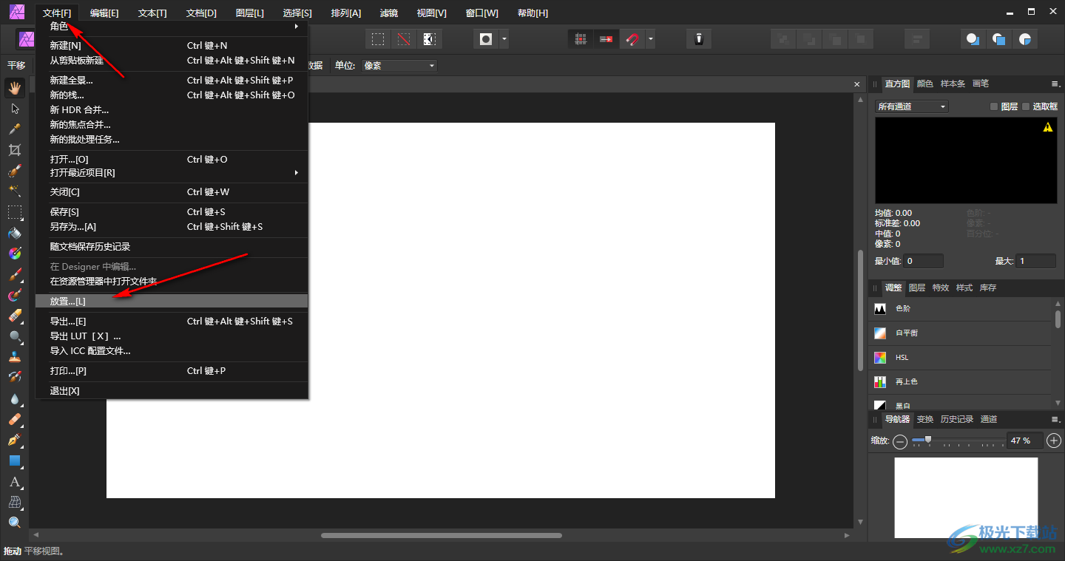Select the Text tool (A icon)
Image resolution: width=1065 pixels, height=561 pixels.
14,482
